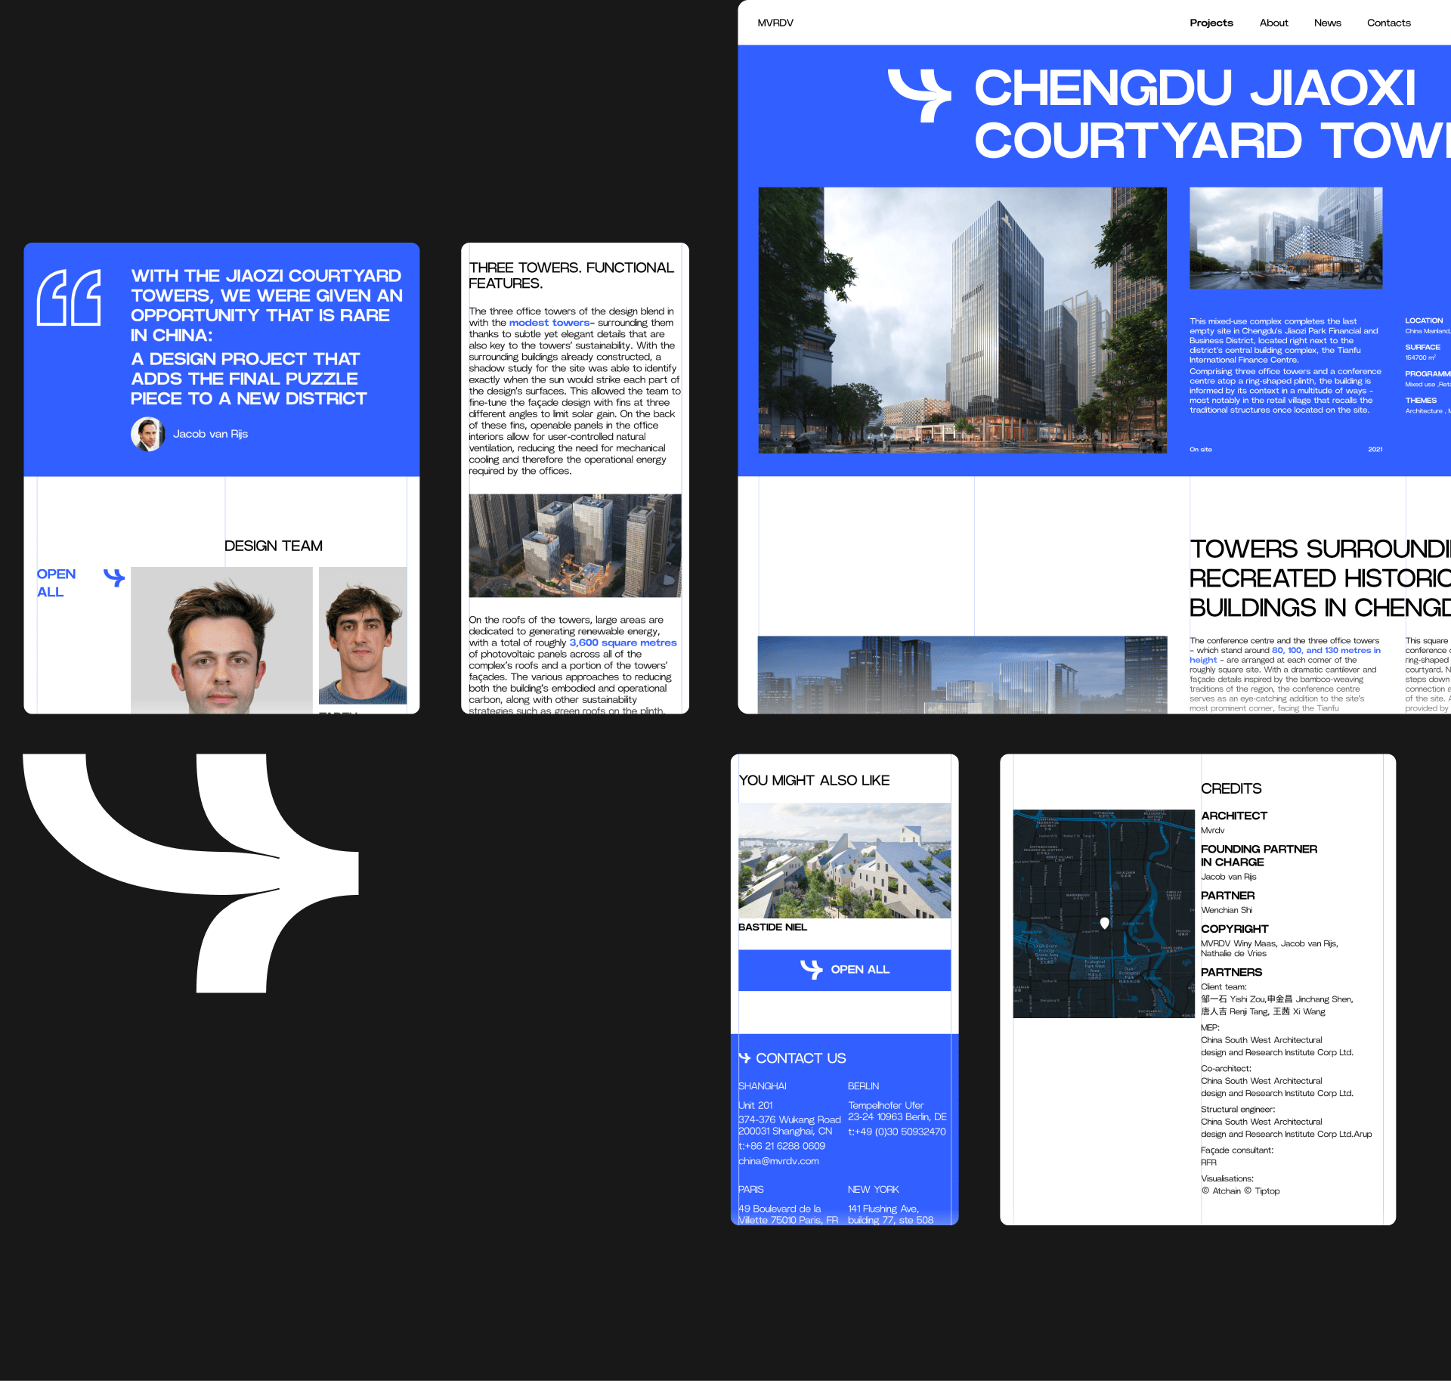This screenshot has height=1381, width=1451.
Task: Click the arrow icon inside Open All button
Action: pyautogui.click(x=811, y=969)
